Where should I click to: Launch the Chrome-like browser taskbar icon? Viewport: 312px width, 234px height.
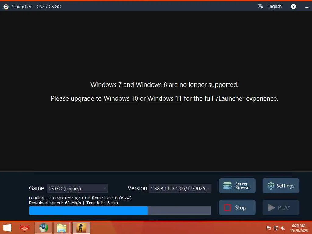tap(43, 228)
